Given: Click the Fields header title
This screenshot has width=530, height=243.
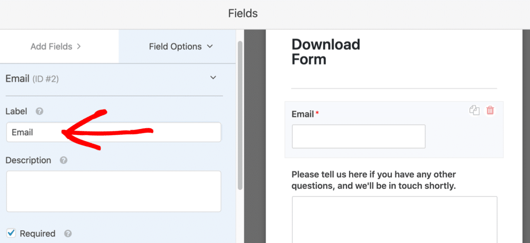Looking at the screenshot, I should point(243,13).
